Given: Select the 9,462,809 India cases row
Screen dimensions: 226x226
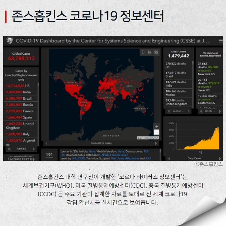Looking at the screenshot, I should [21, 92].
